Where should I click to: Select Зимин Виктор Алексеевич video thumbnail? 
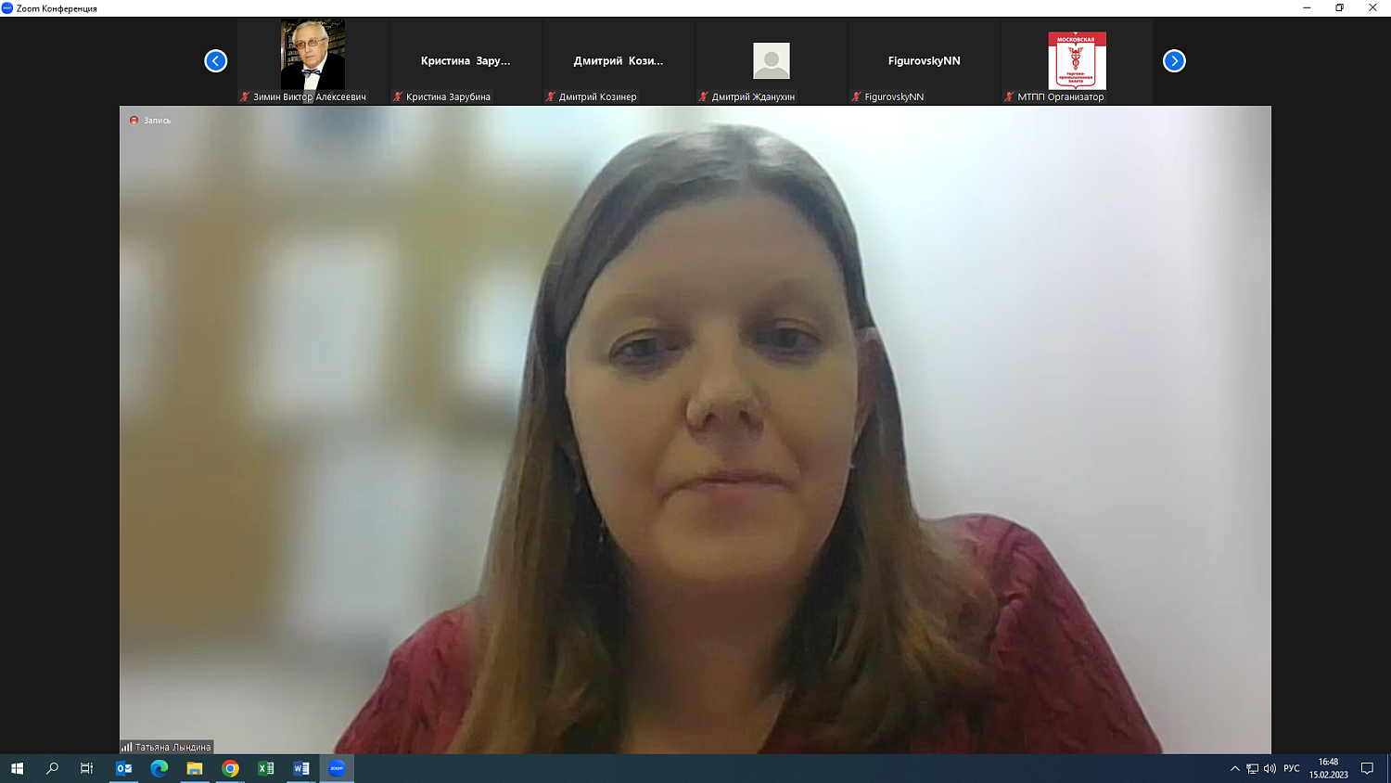pos(313,56)
